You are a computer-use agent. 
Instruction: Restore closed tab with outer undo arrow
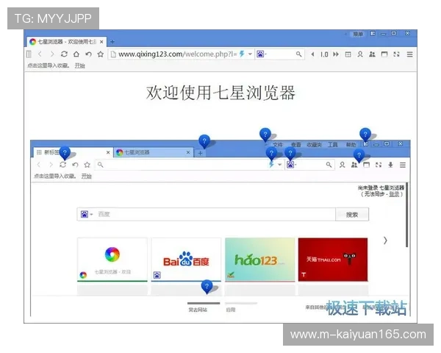(x=88, y=54)
